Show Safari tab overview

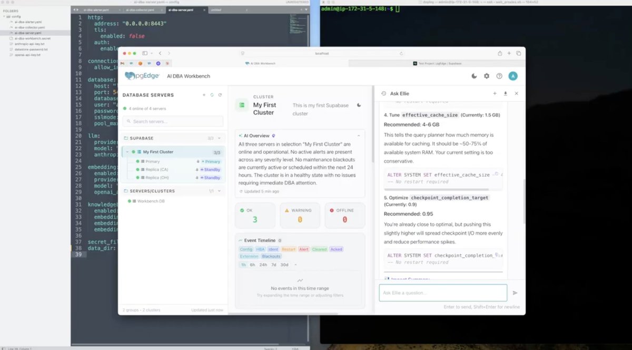click(x=518, y=53)
